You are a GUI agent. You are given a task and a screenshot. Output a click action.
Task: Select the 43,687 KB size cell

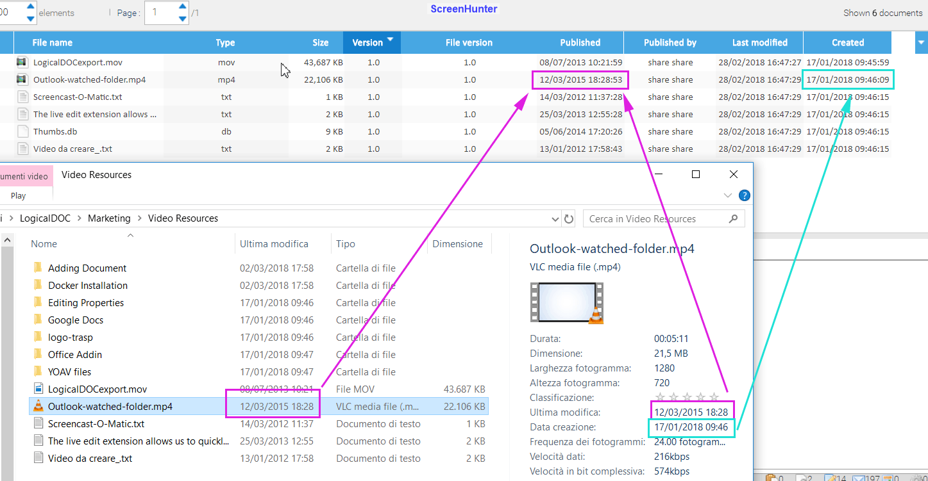pos(323,62)
